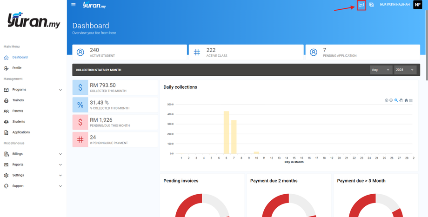Open the Pending Application card
Screen dimensions: 428x217
362,53
